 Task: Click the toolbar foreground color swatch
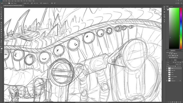pyautogui.click(x=1, y=48)
